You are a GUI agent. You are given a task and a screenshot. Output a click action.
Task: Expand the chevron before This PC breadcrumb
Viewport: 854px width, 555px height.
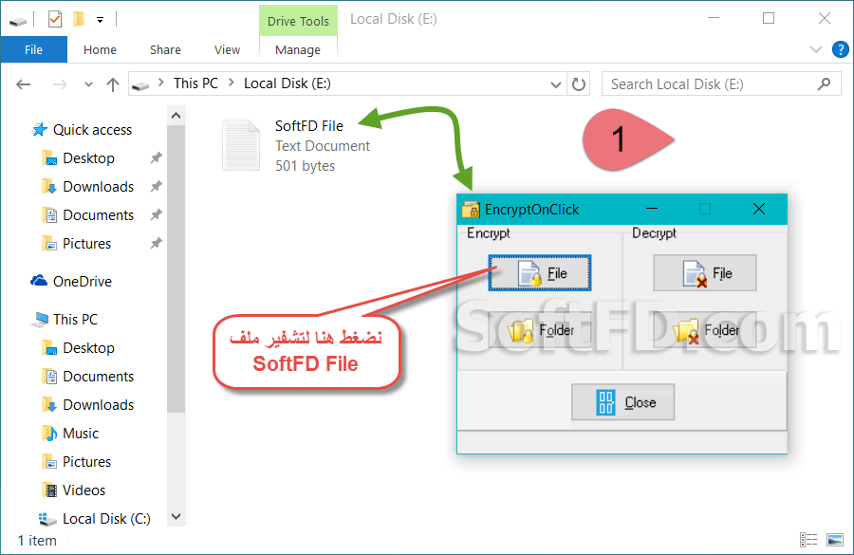point(161,83)
